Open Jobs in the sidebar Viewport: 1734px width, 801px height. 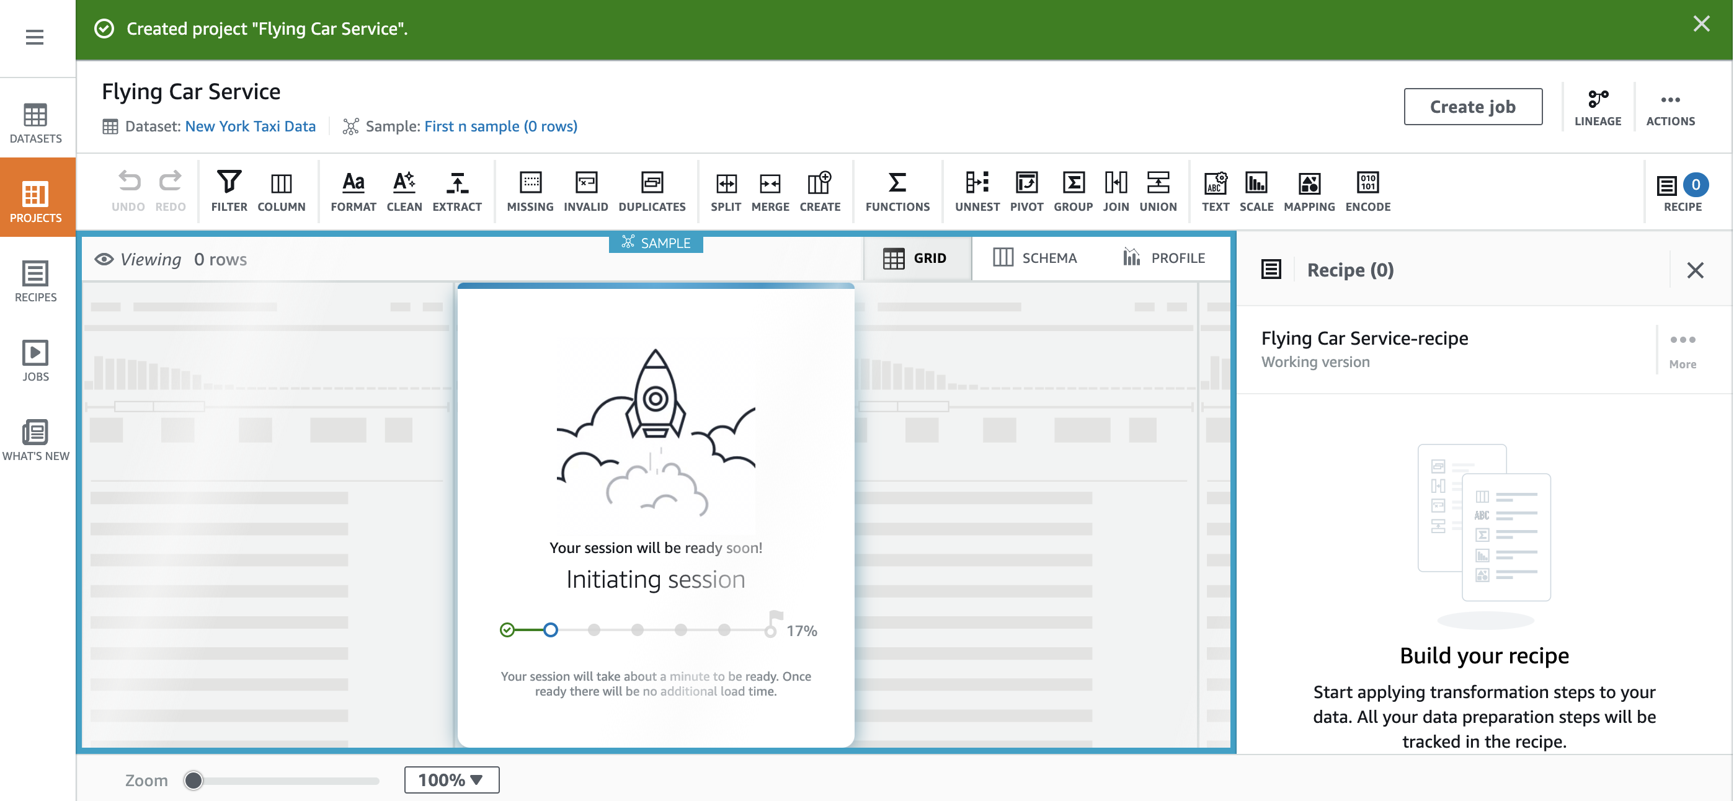(36, 361)
